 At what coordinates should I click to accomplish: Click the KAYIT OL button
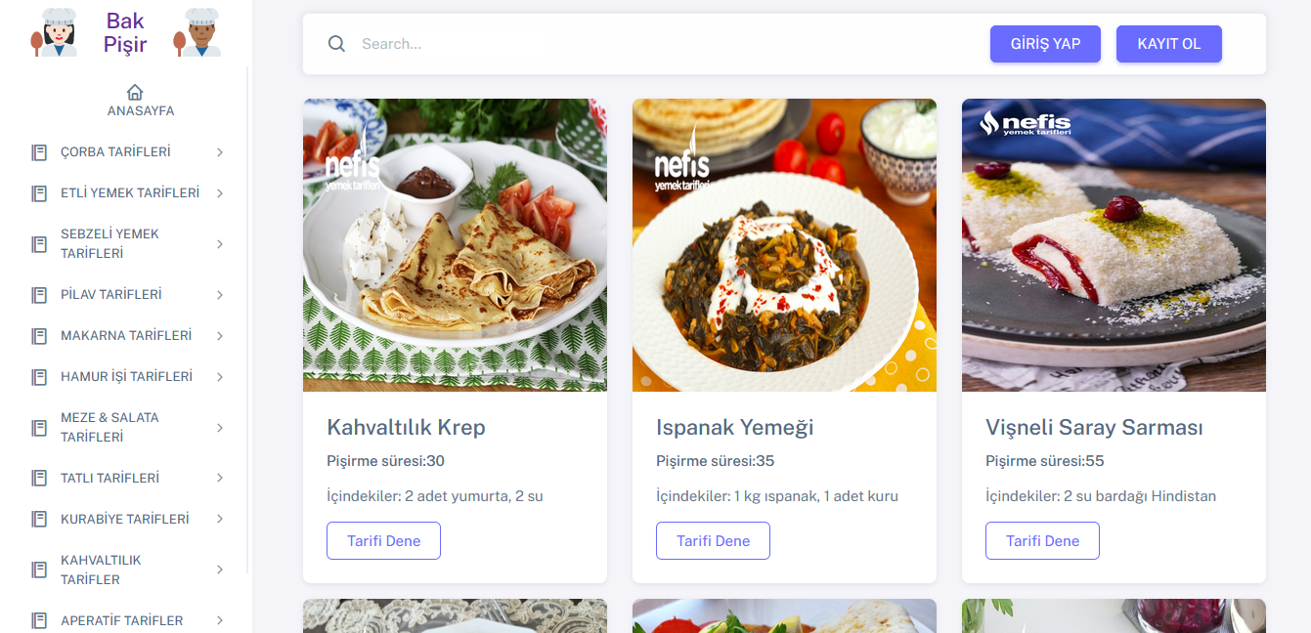tap(1169, 44)
